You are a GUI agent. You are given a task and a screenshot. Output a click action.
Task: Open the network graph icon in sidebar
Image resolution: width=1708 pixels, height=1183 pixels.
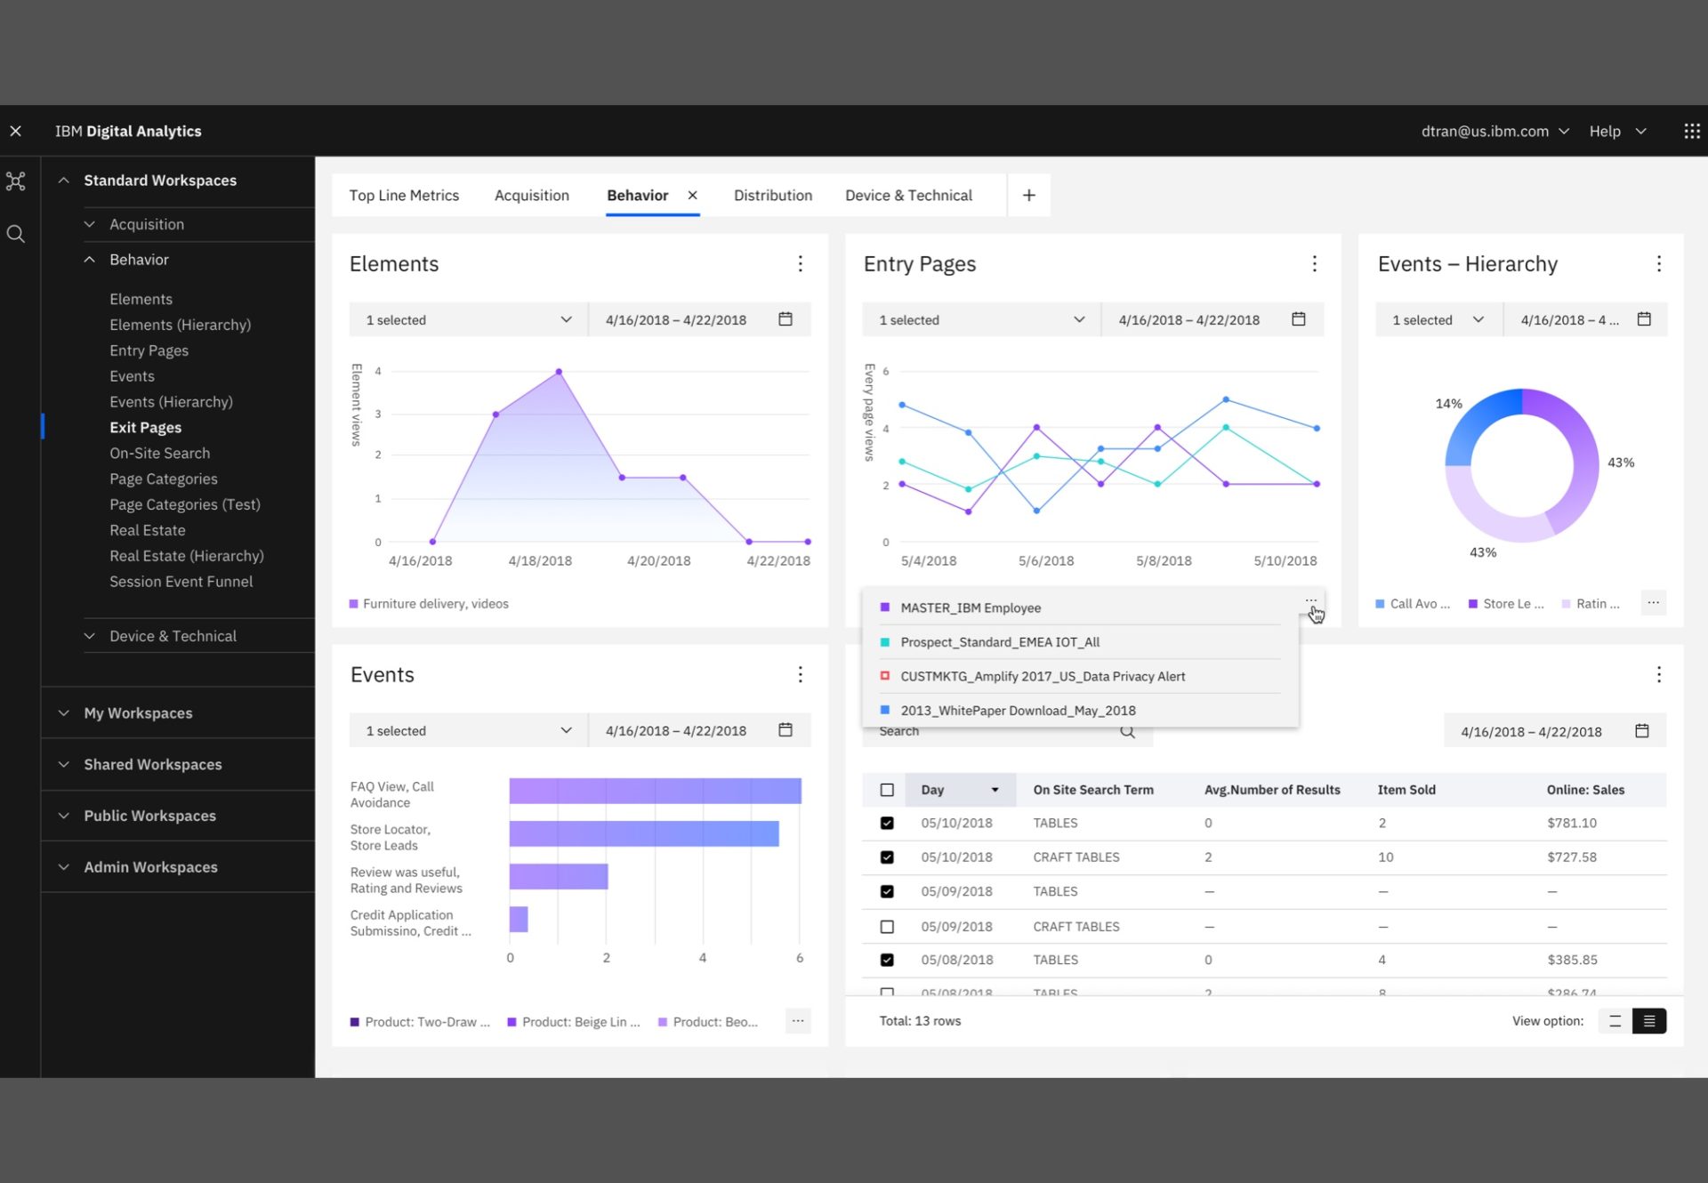[x=16, y=181]
